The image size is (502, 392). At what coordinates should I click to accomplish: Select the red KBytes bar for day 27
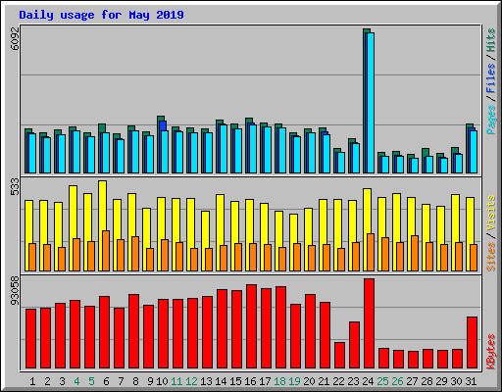(413, 360)
